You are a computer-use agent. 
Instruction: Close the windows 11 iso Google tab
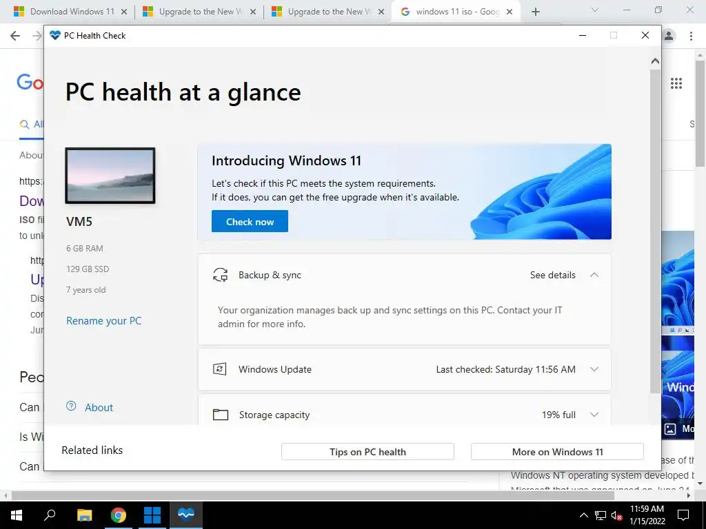click(x=510, y=12)
